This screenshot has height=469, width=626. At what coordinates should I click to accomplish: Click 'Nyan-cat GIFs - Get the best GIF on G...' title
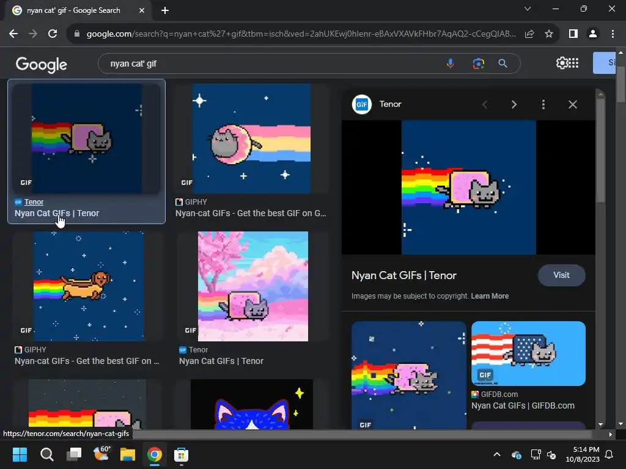(x=251, y=213)
